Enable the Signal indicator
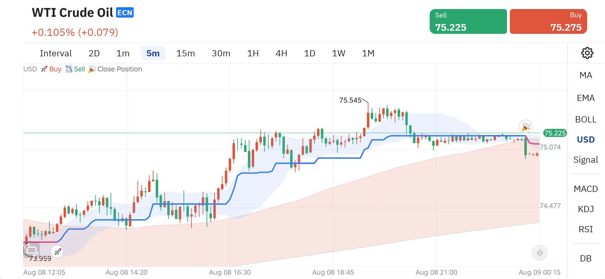 click(586, 160)
